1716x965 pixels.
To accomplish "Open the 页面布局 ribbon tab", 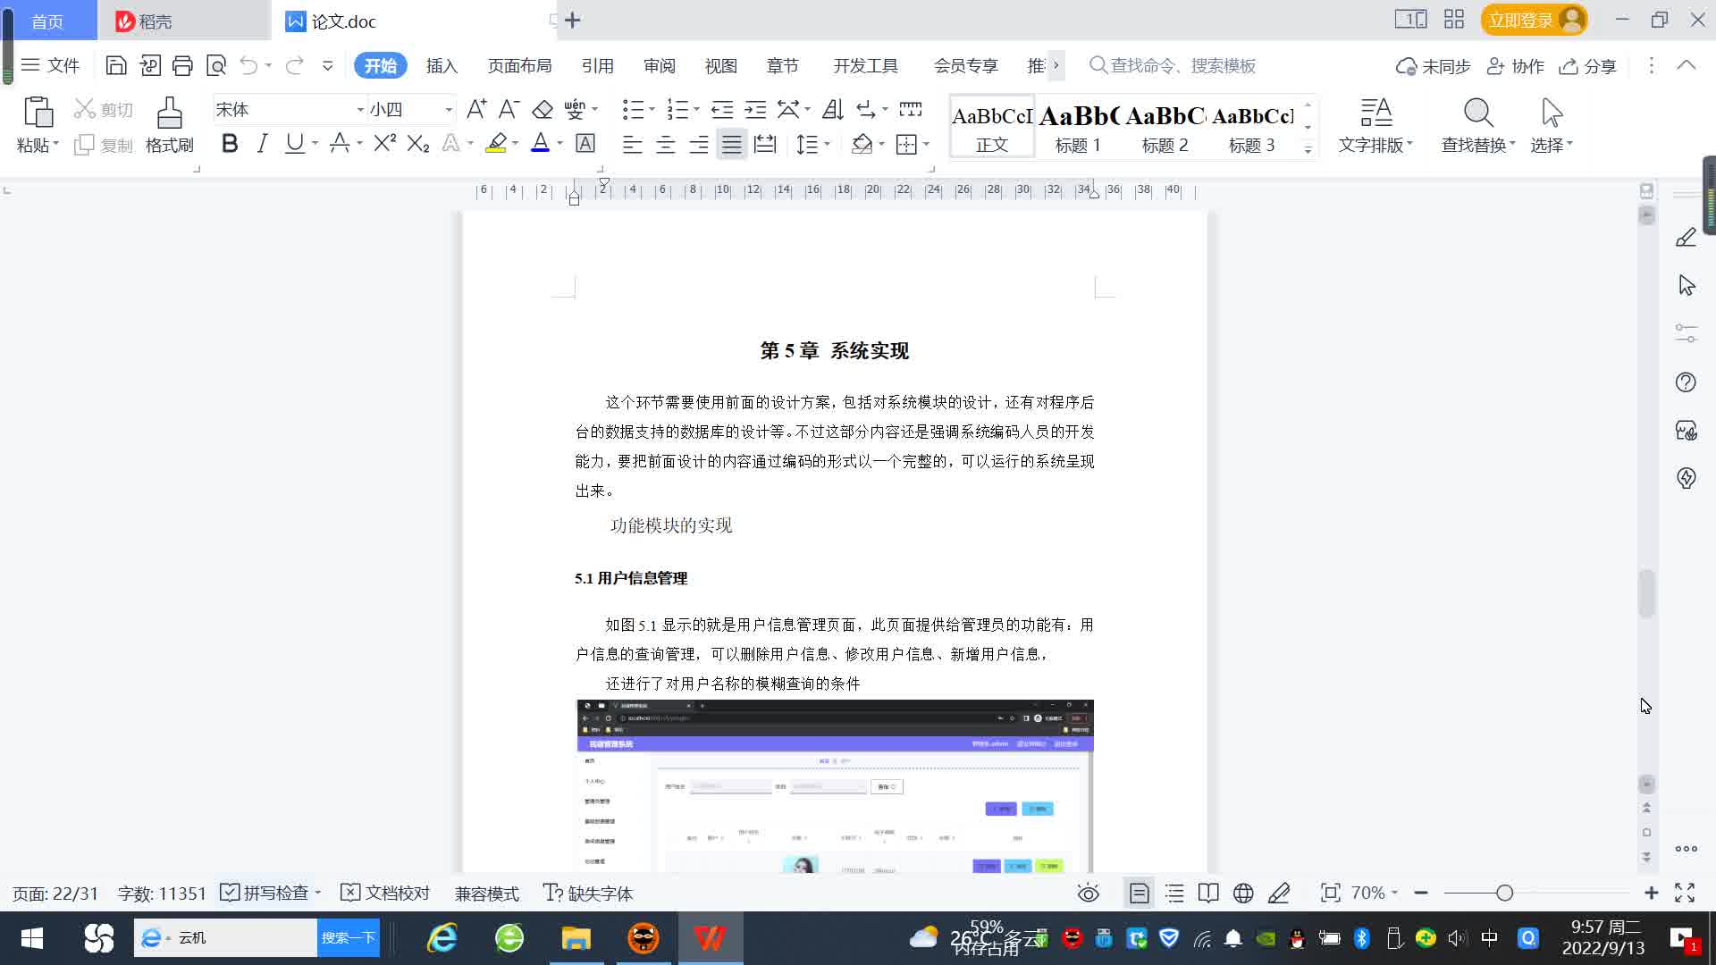I will coord(519,65).
